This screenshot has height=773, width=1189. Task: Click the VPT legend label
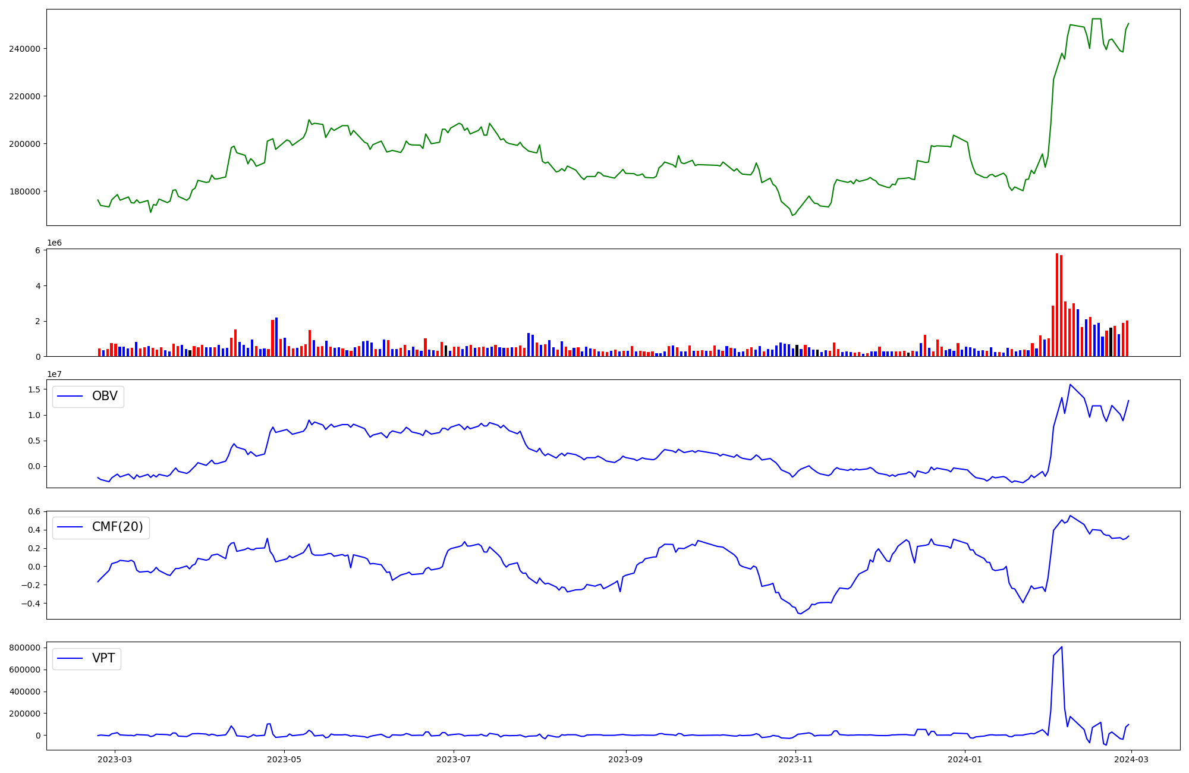pos(103,658)
